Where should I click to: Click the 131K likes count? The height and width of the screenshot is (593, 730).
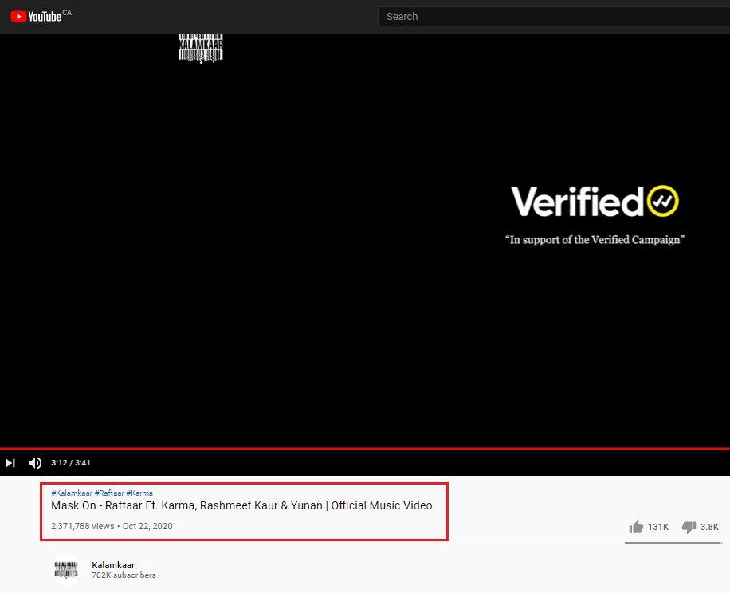pyautogui.click(x=657, y=527)
